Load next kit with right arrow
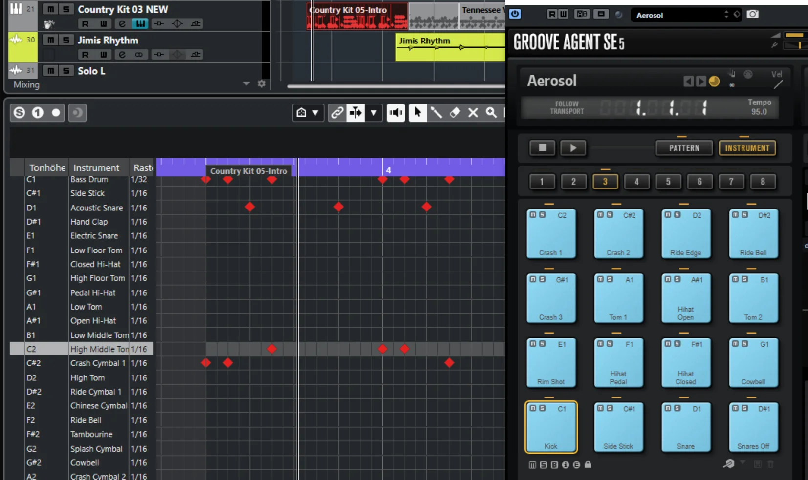The width and height of the screenshot is (808, 480). coord(701,81)
